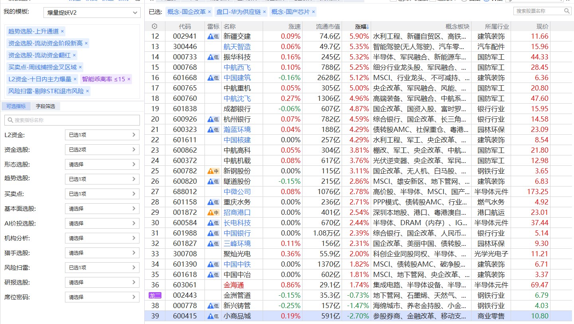This screenshot has height=324, width=574.
Task: Expand the 猎手选股 selector
Action: click(x=102, y=253)
